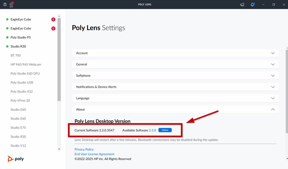Open the Privacy Policy link

pyautogui.click(x=84, y=149)
